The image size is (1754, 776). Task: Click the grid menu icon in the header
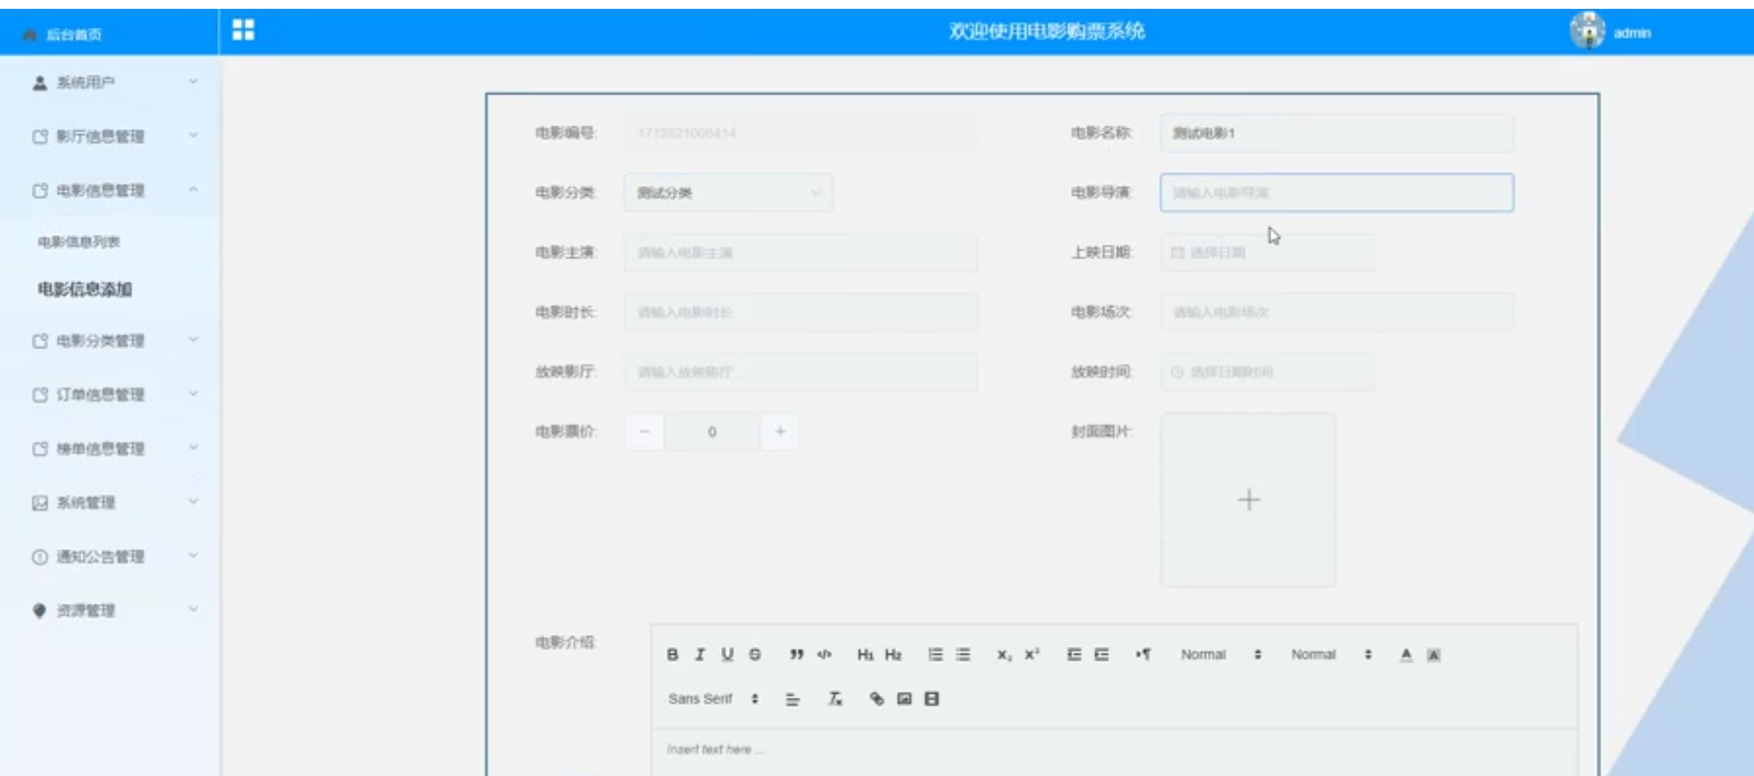243,30
